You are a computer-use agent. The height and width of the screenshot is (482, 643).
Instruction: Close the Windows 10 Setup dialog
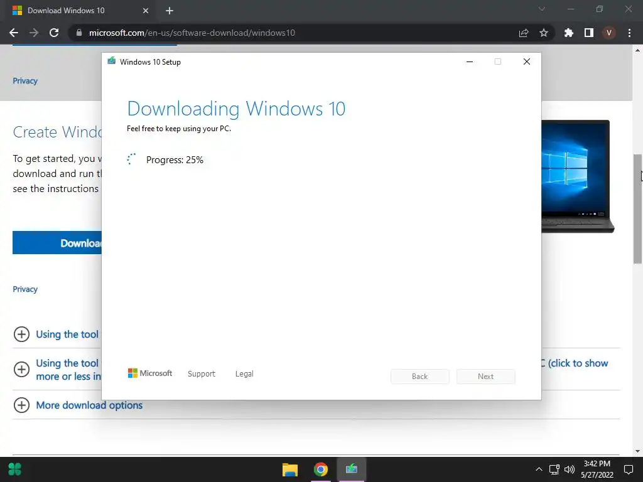tap(527, 62)
